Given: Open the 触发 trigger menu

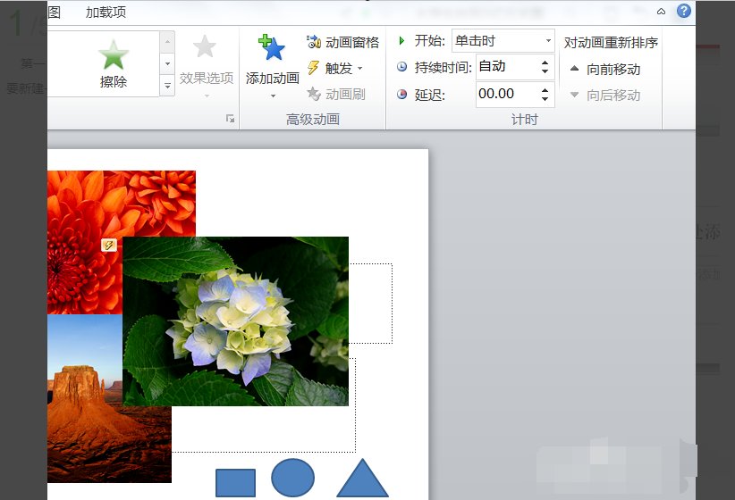Looking at the screenshot, I should coord(334,69).
